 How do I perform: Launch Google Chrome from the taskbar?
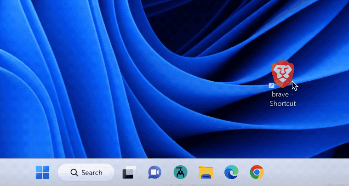coord(257,172)
